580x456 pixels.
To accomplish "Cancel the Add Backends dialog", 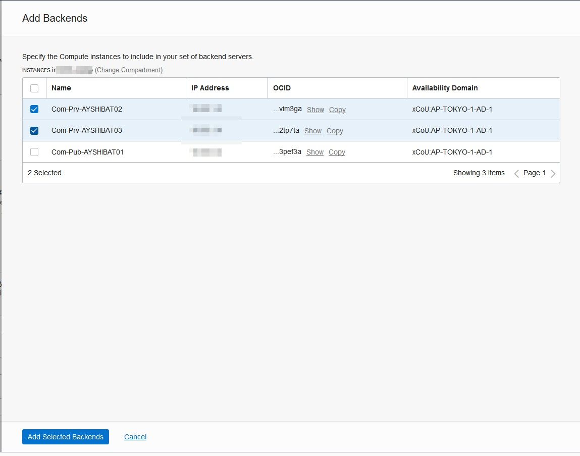I will [x=135, y=437].
